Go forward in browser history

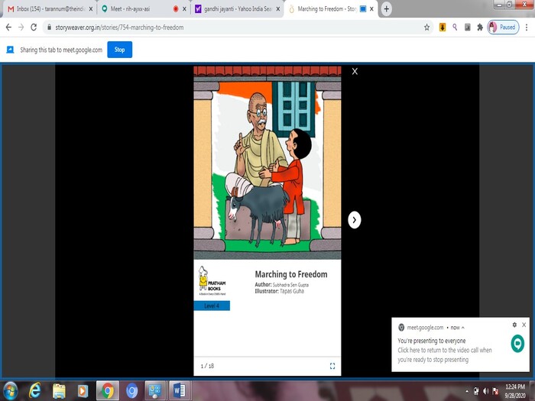point(21,27)
